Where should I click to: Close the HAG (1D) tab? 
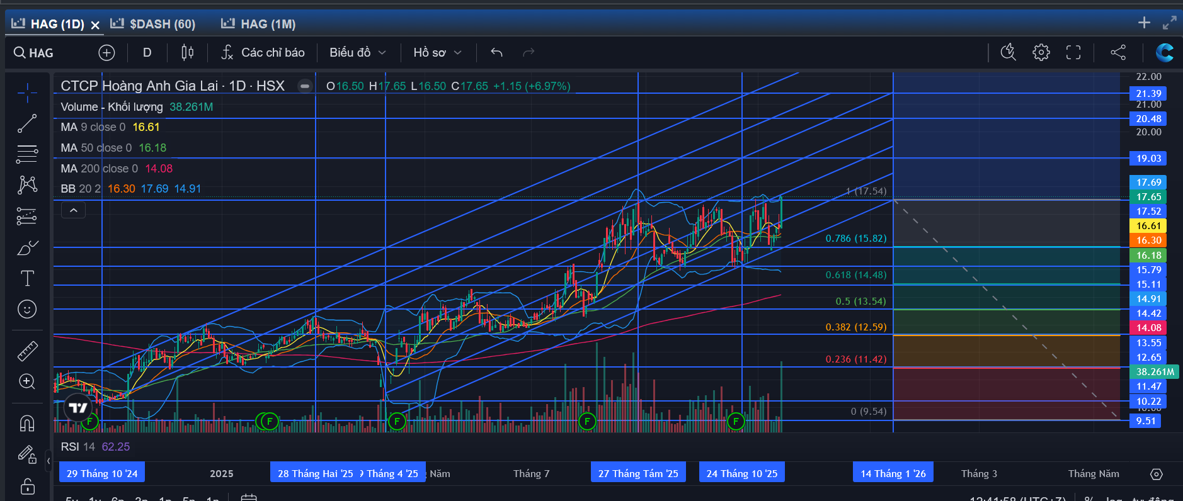[95, 25]
